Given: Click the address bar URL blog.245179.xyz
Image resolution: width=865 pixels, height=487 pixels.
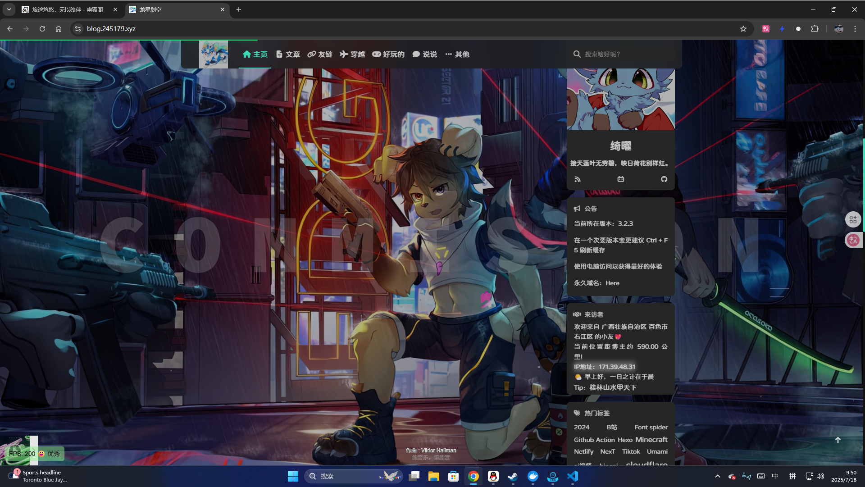Looking at the screenshot, I should point(111,29).
